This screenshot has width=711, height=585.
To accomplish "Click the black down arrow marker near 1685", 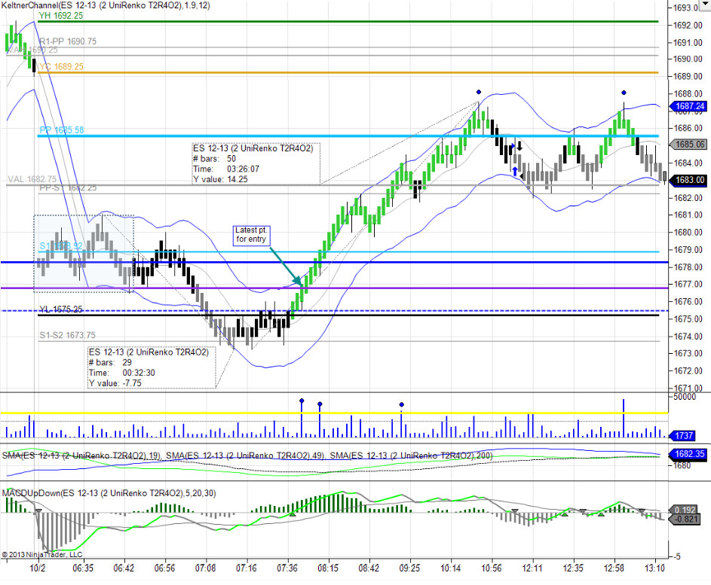I will pyautogui.click(x=519, y=146).
